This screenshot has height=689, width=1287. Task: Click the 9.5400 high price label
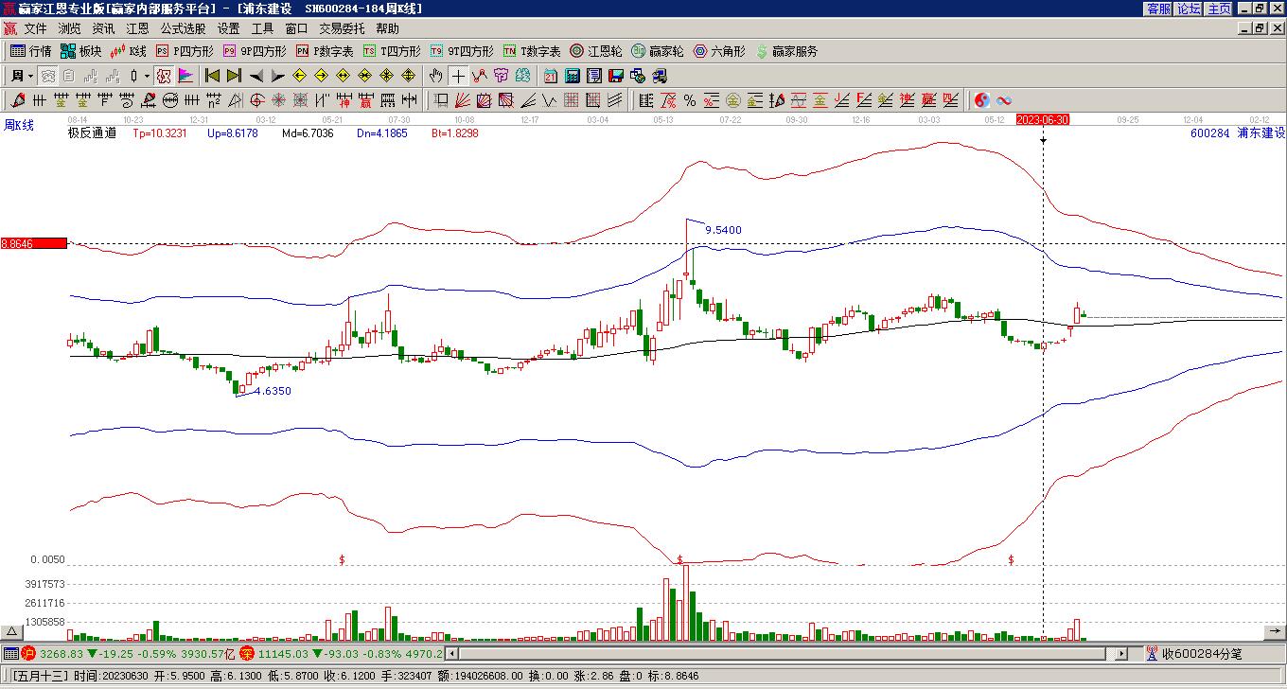[x=723, y=230]
